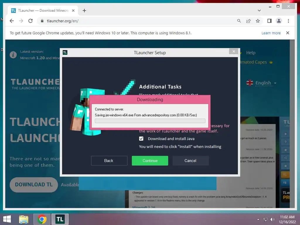Switch to Chrome in taskbar
The width and height of the screenshot is (300, 225).
42,219
